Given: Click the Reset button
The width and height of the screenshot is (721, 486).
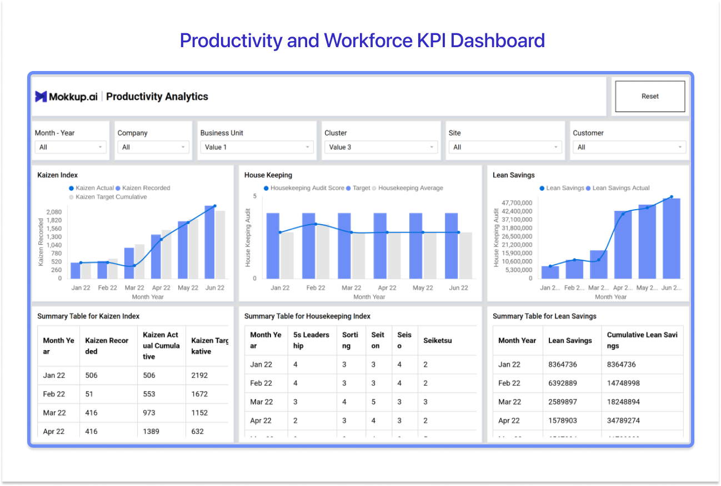Looking at the screenshot, I should (650, 97).
